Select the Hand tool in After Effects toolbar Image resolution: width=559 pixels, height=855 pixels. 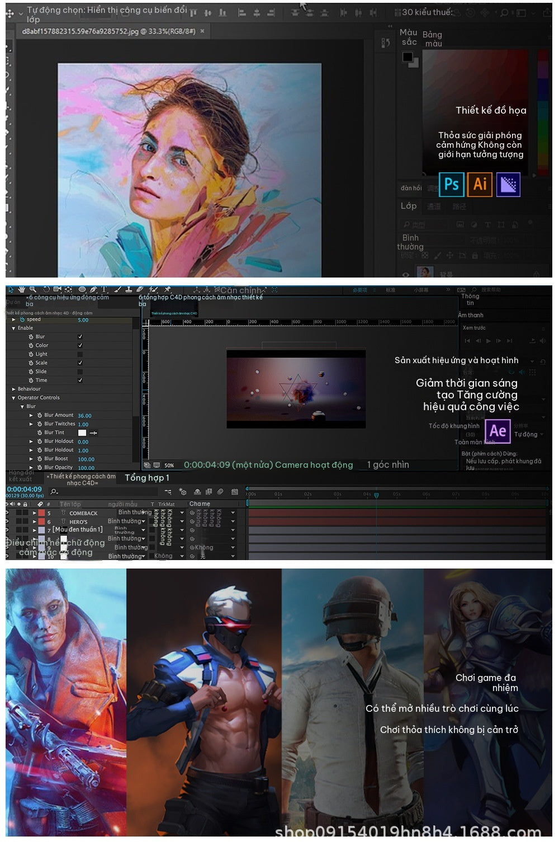click(x=22, y=290)
